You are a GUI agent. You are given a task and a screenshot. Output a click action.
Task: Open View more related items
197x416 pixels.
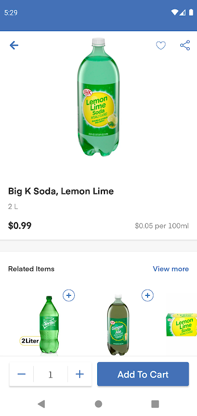click(x=171, y=269)
